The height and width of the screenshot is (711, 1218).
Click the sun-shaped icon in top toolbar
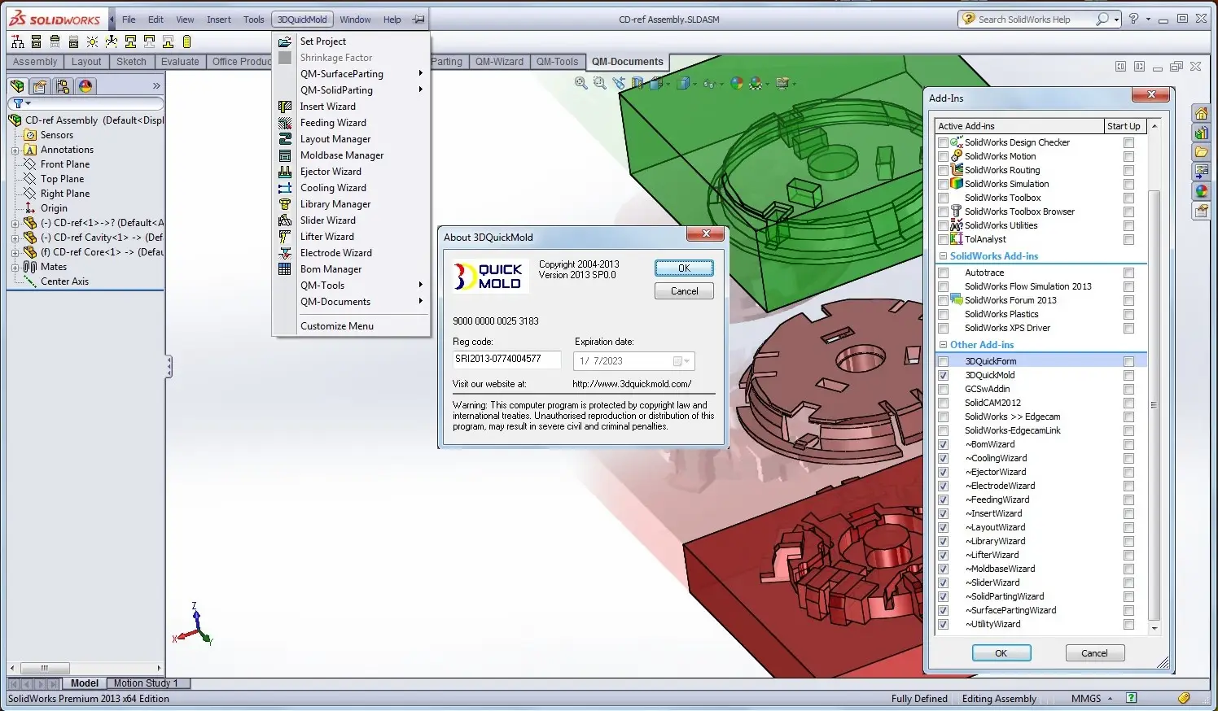coord(92,41)
